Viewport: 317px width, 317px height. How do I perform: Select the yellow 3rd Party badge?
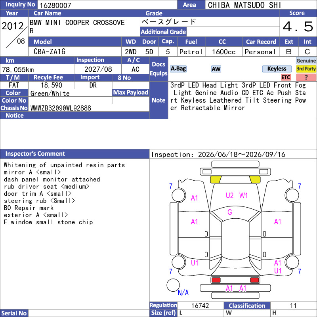coord(306,69)
